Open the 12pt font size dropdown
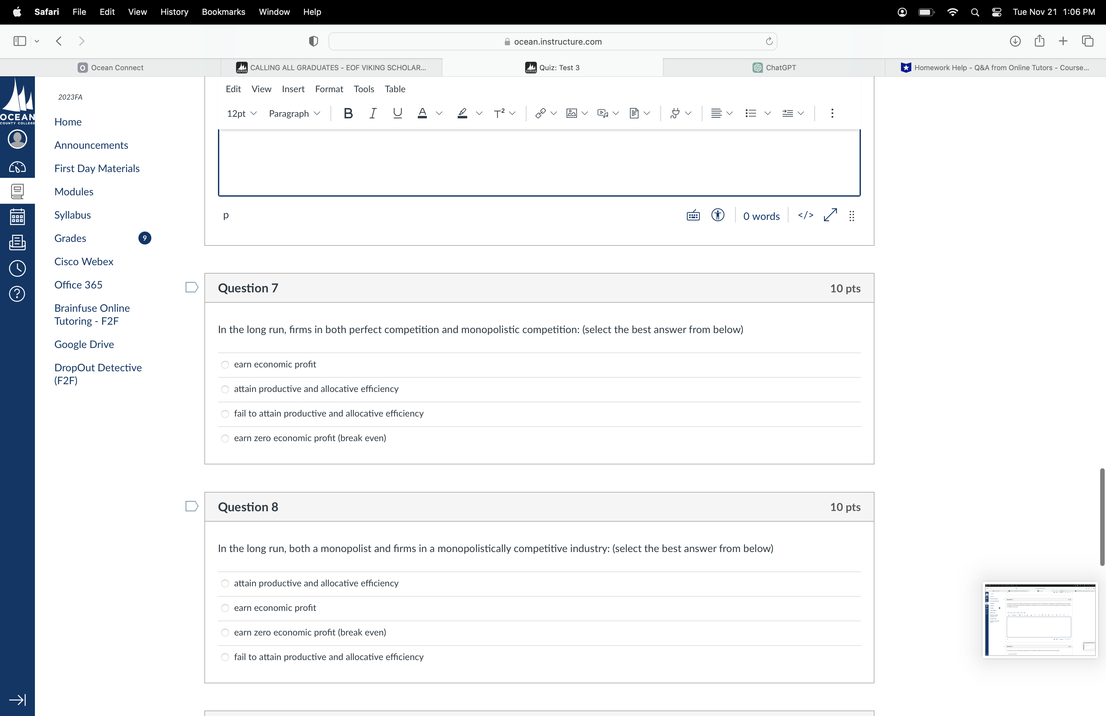Viewport: 1106px width, 716px height. [x=241, y=114]
